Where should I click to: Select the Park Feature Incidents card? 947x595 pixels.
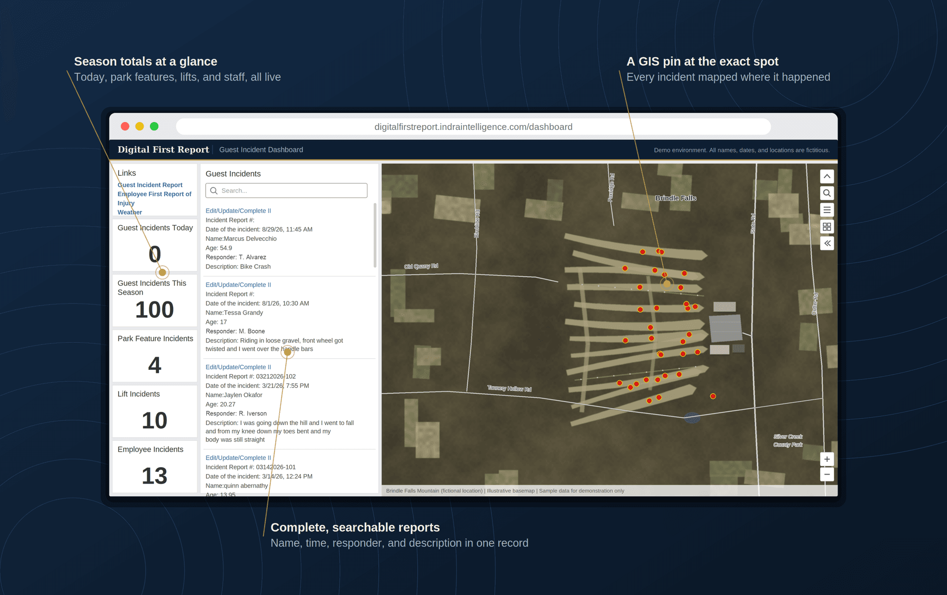[x=155, y=356]
